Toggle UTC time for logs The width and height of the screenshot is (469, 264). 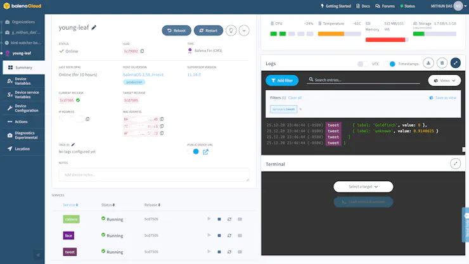coord(363,64)
